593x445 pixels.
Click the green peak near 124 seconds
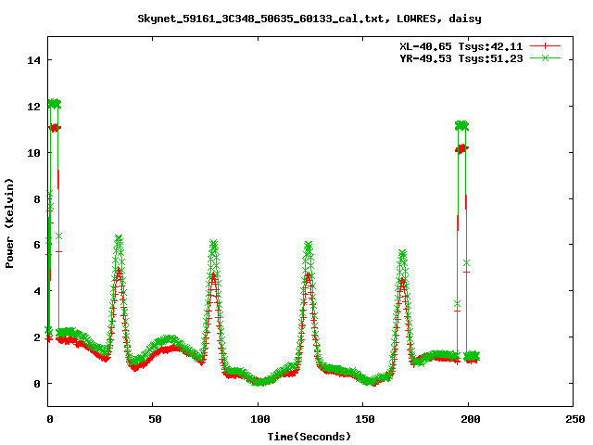point(309,246)
